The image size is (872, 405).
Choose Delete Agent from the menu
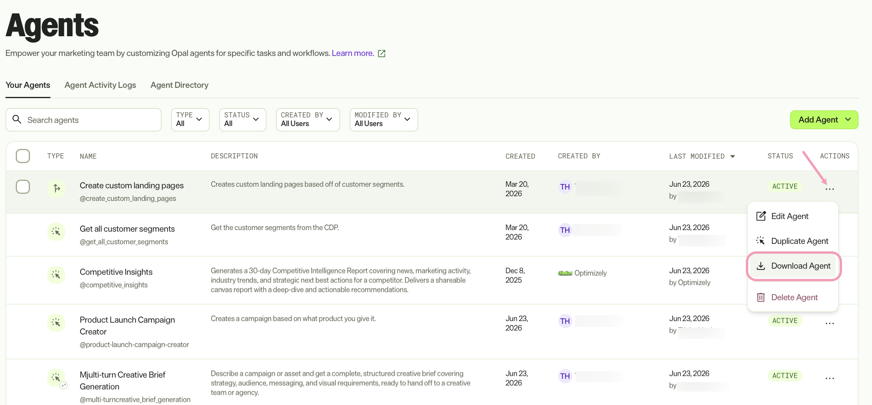click(793, 297)
